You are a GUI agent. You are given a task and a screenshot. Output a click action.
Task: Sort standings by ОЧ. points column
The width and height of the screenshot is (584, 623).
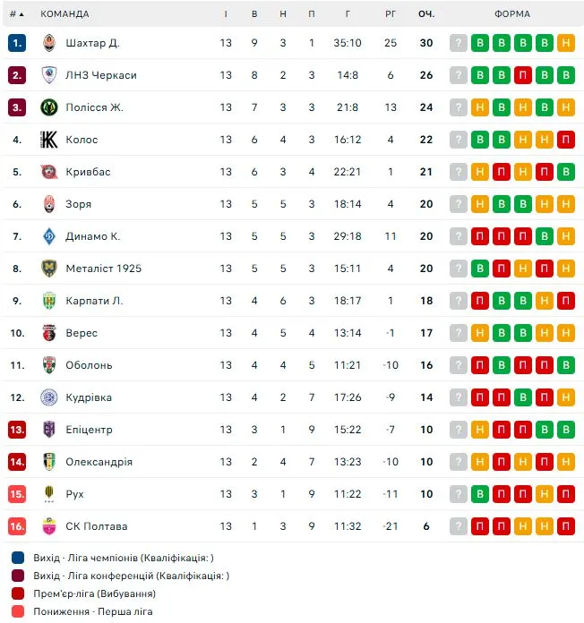tap(426, 14)
